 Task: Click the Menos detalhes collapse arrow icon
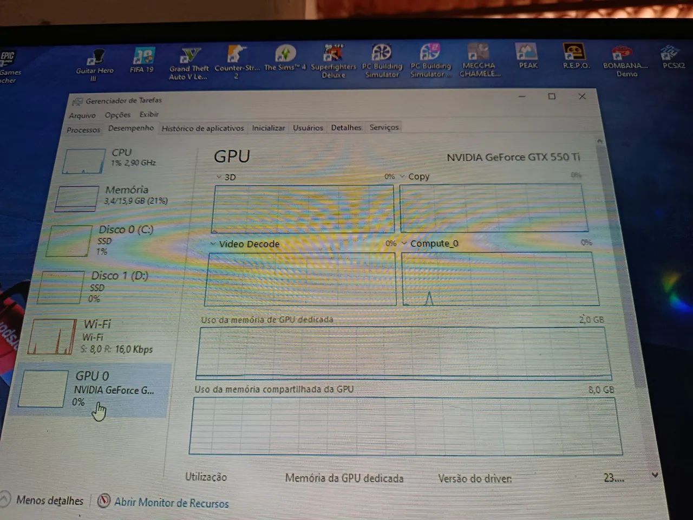point(5,499)
